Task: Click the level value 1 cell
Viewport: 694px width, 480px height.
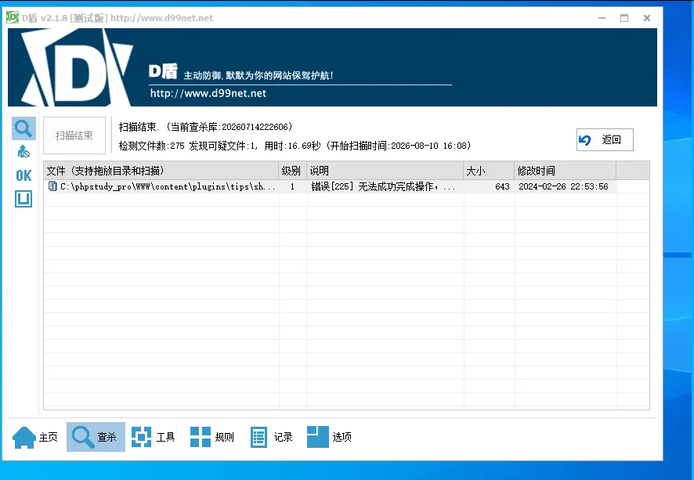Action: (292, 186)
